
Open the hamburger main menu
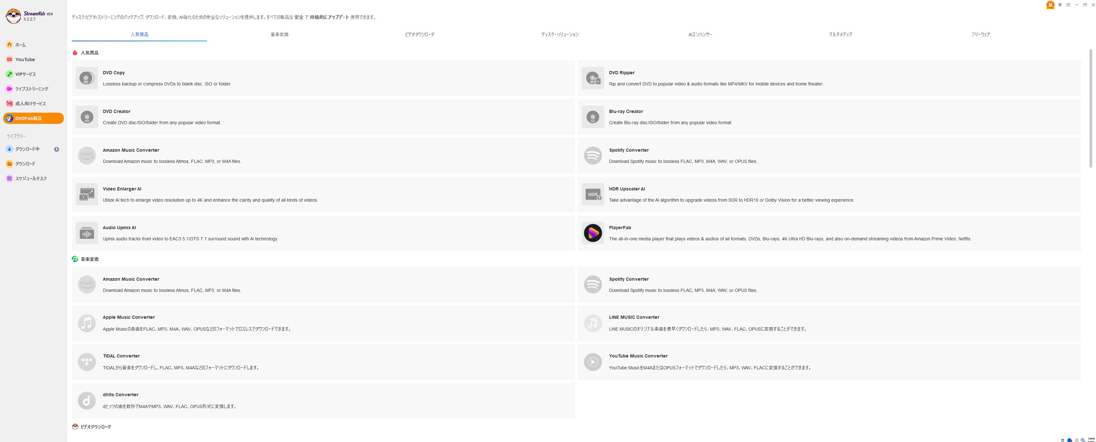pyautogui.click(x=1068, y=5)
